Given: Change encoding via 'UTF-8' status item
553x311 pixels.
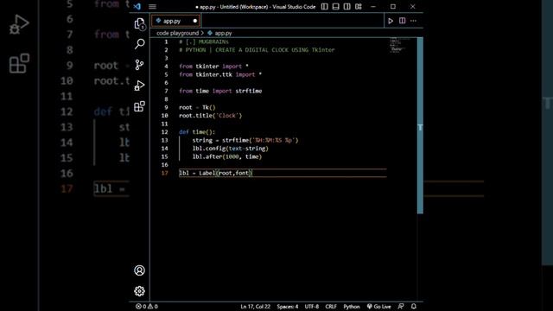Looking at the screenshot, I should coord(312,307).
